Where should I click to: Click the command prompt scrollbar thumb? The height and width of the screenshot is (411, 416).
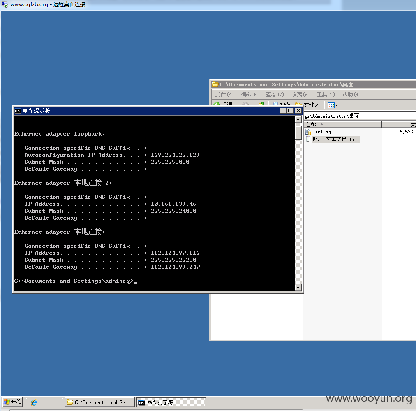pyautogui.click(x=298, y=133)
